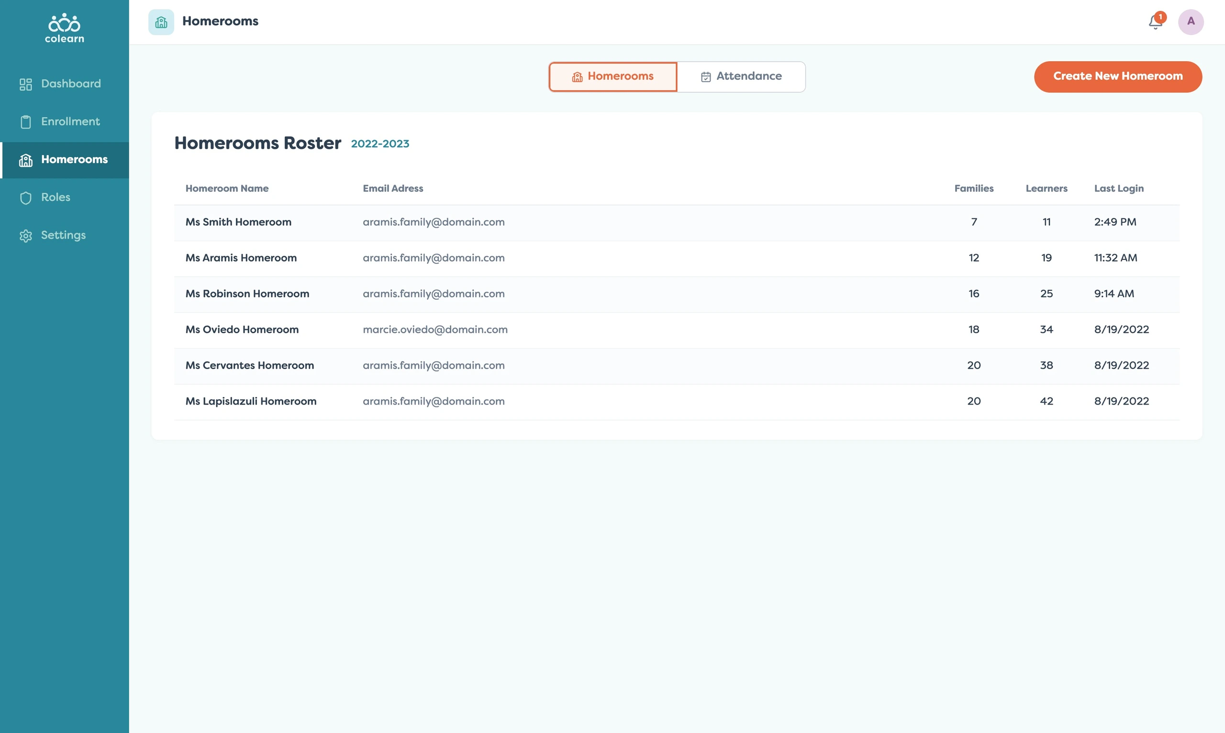Click families count 16
1225x733 pixels.
(x=973, y=294)
